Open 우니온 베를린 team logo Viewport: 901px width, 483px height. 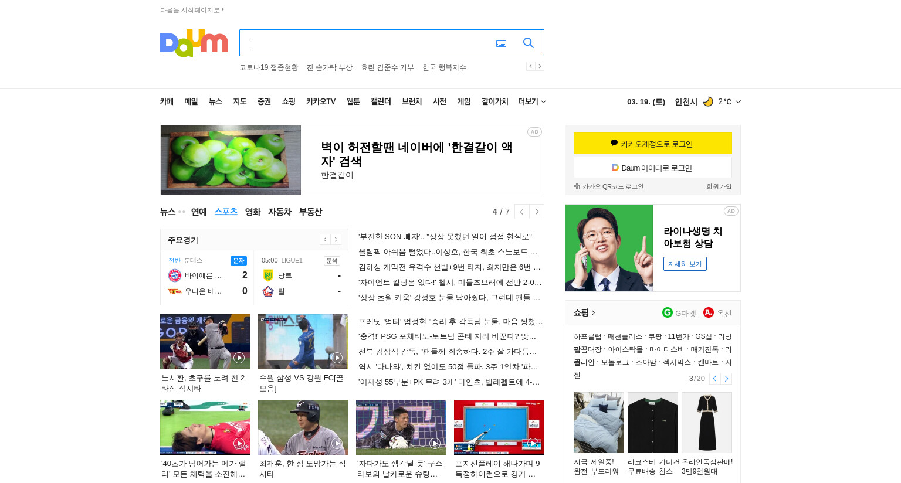click(175, 291)
